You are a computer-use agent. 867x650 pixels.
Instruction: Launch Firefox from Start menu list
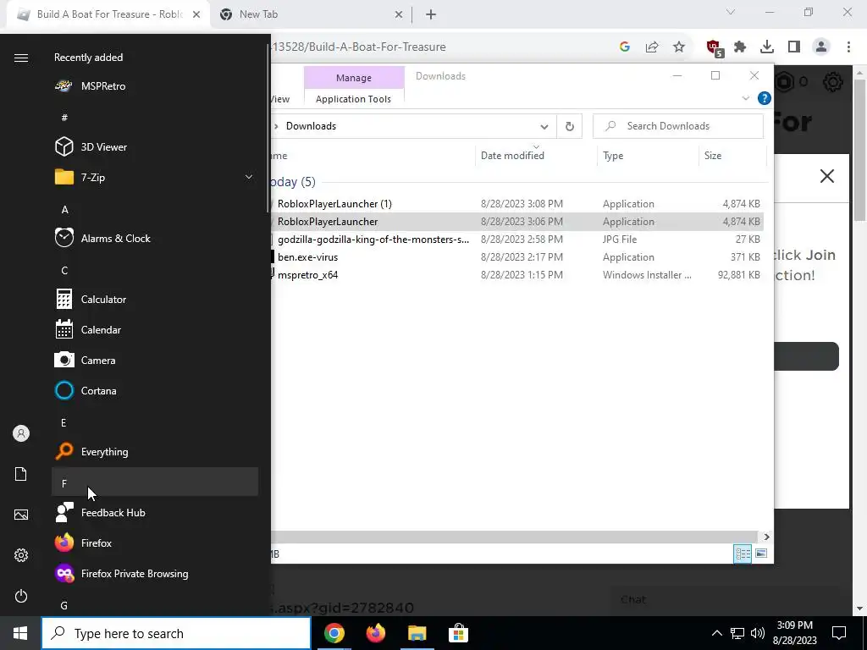click(x=155, y=543)
